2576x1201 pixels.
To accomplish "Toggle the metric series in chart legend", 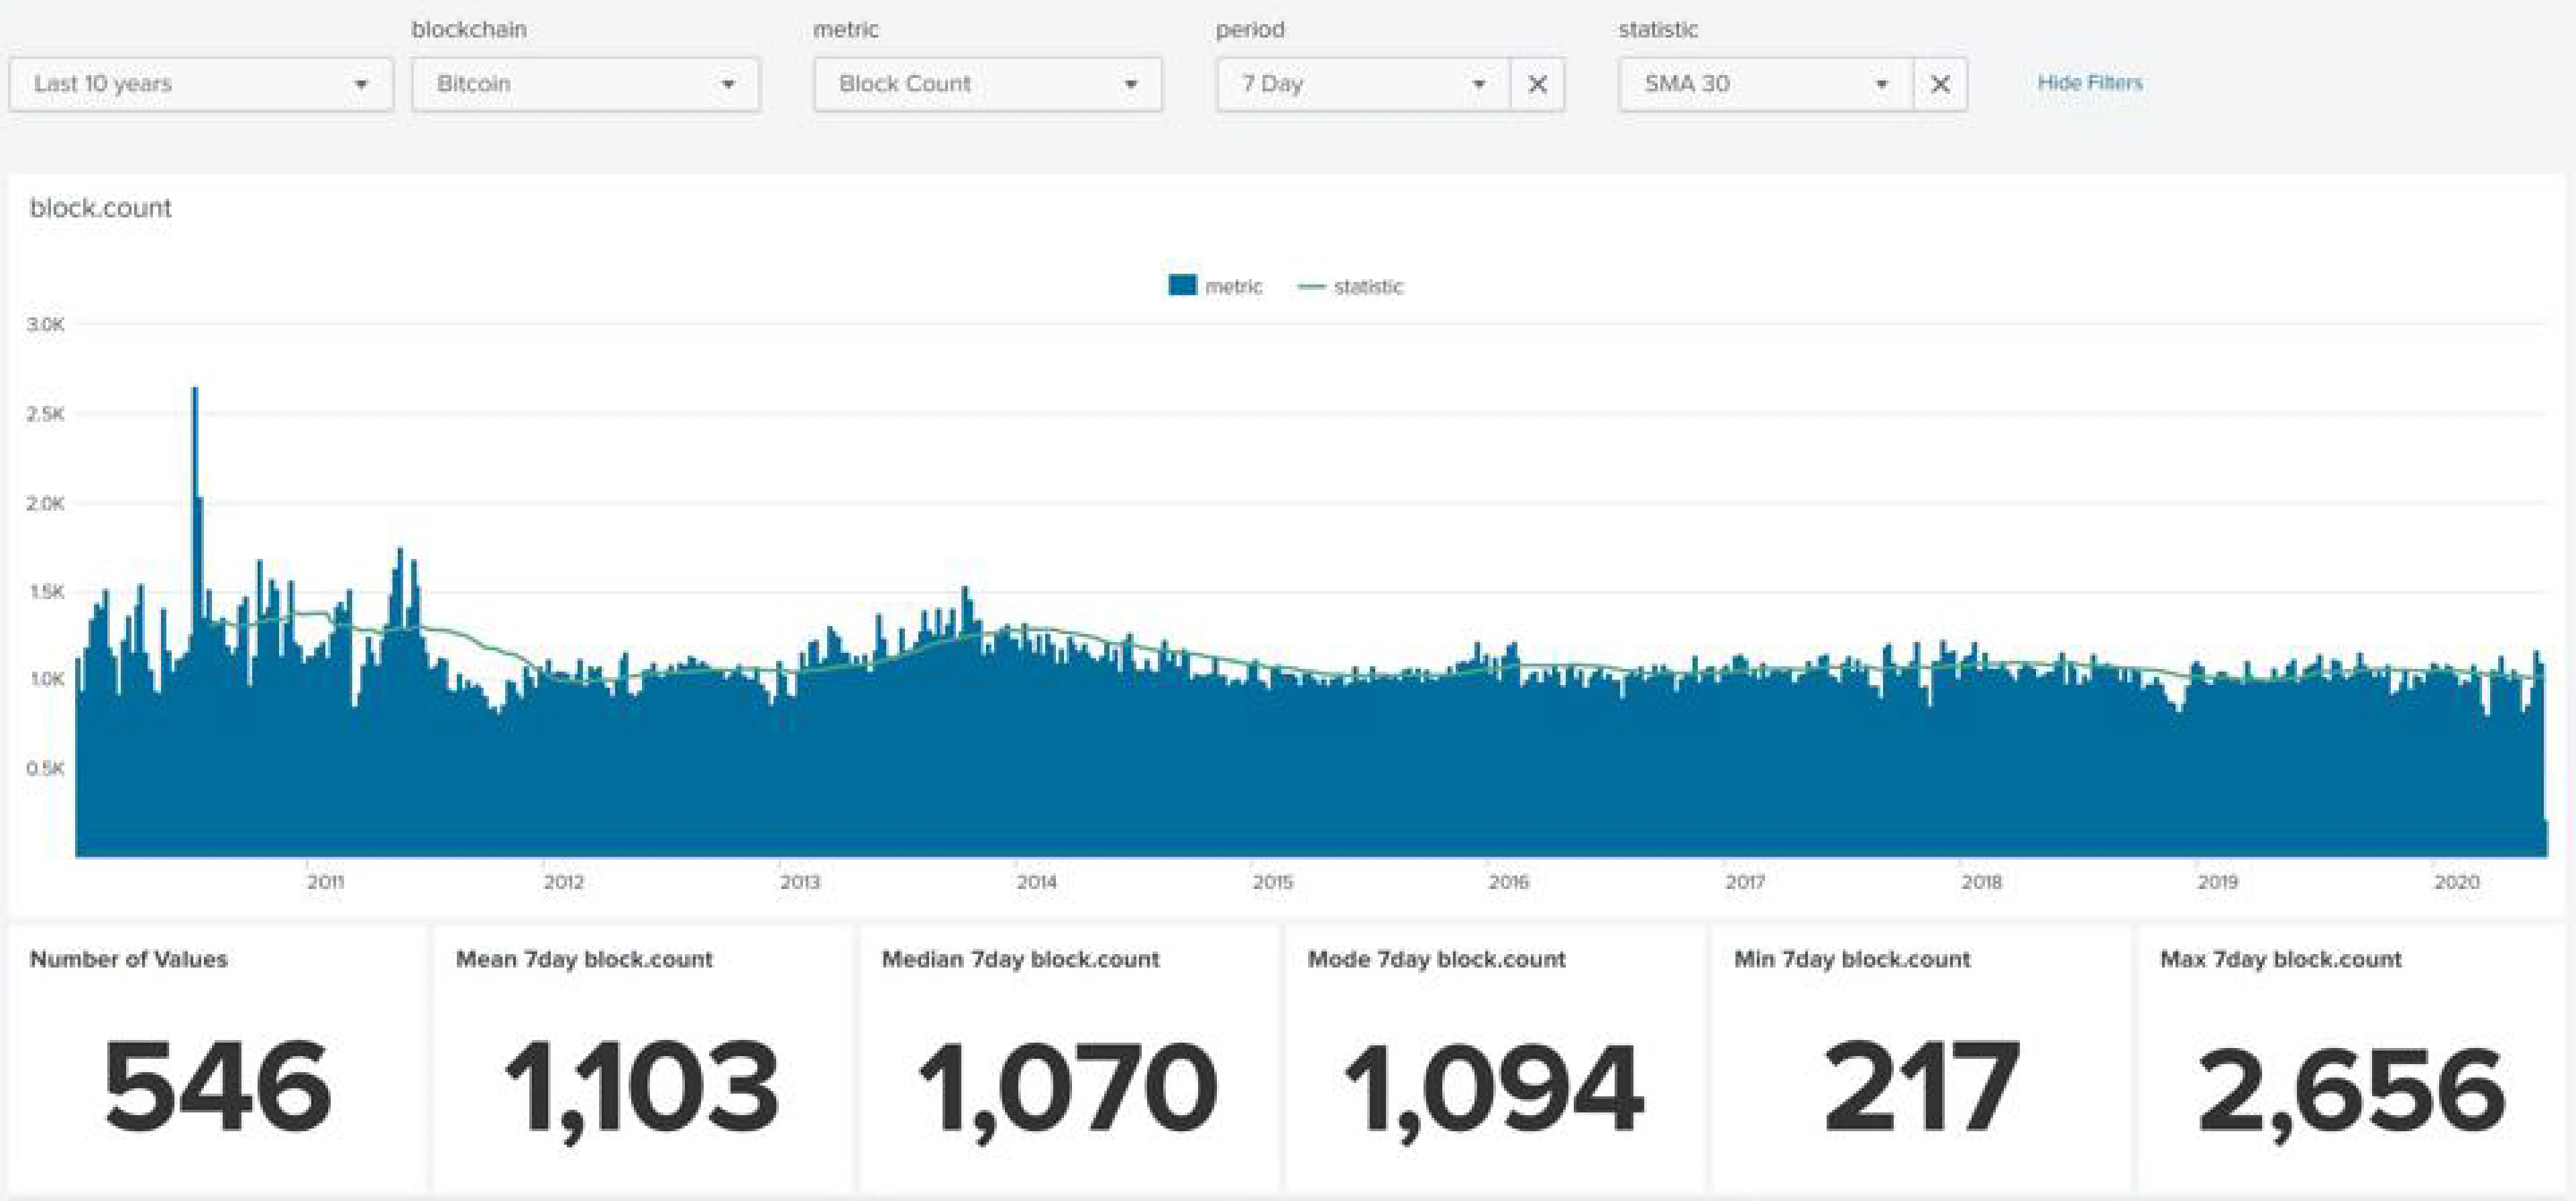I will 1215,286.
